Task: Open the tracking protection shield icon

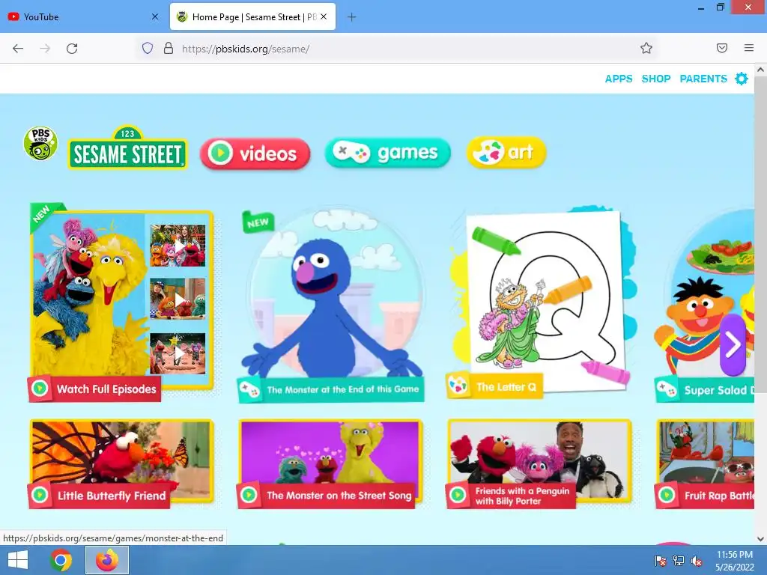Action: [148, 48]
